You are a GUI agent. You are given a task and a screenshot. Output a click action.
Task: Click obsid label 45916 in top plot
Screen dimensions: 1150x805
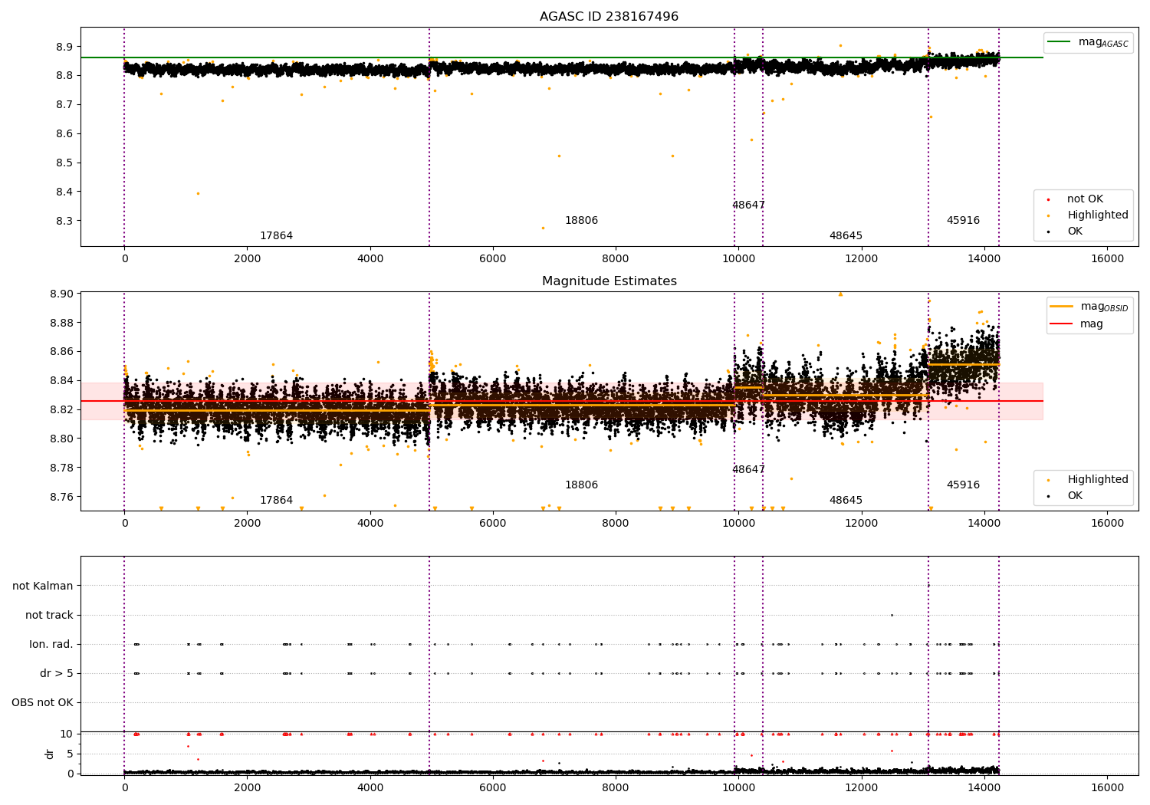[963, 221]
